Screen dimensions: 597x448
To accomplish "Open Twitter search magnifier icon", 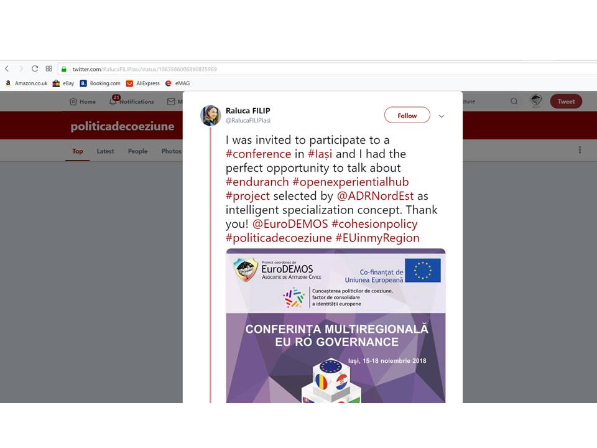I will 514,101.
